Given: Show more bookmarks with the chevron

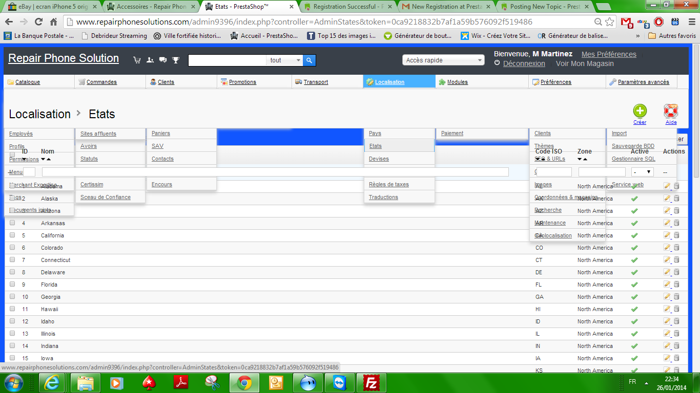Looking at the screenshot, I should [638, 36].
